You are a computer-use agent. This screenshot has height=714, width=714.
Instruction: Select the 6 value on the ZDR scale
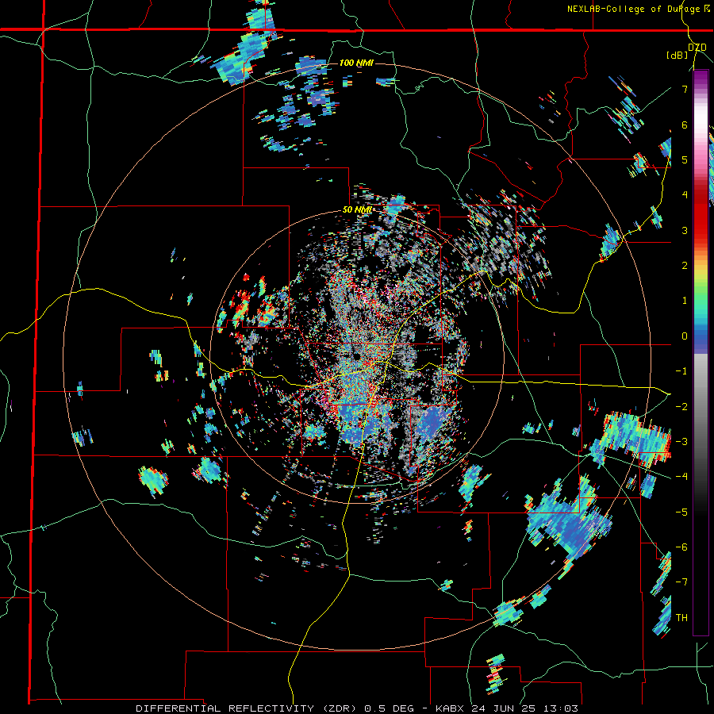point(685,125)
